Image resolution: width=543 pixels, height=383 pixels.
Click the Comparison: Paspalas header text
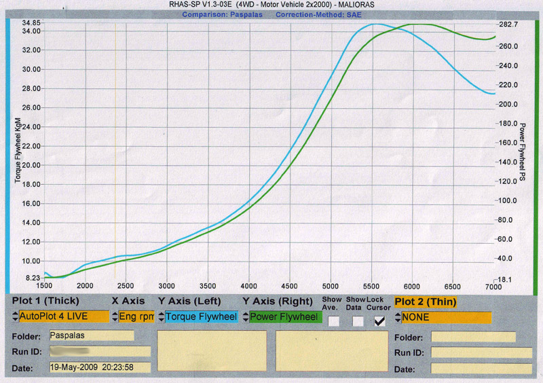223,15
